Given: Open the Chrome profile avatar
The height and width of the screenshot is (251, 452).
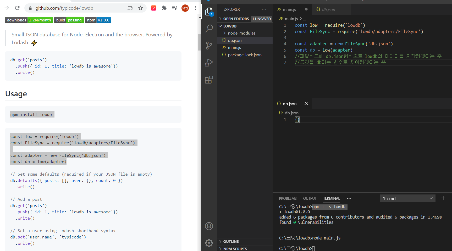Looking at the screenshot, I should pos(185,8).
